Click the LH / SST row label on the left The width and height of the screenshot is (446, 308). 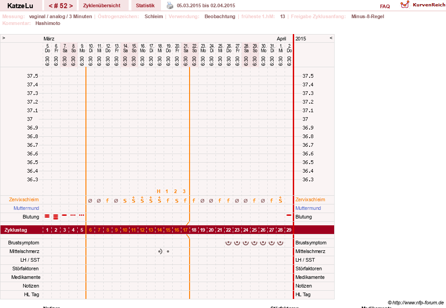pos(30,260)
